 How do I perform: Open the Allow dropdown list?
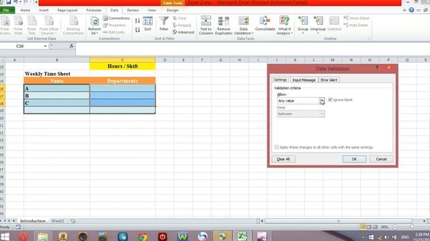(x=322, y=101)
